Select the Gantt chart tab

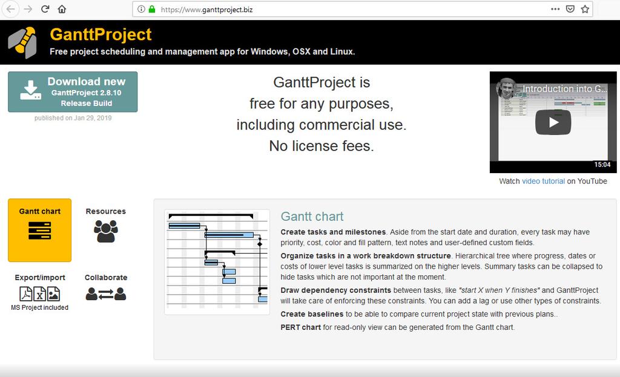tap(39, 230)
